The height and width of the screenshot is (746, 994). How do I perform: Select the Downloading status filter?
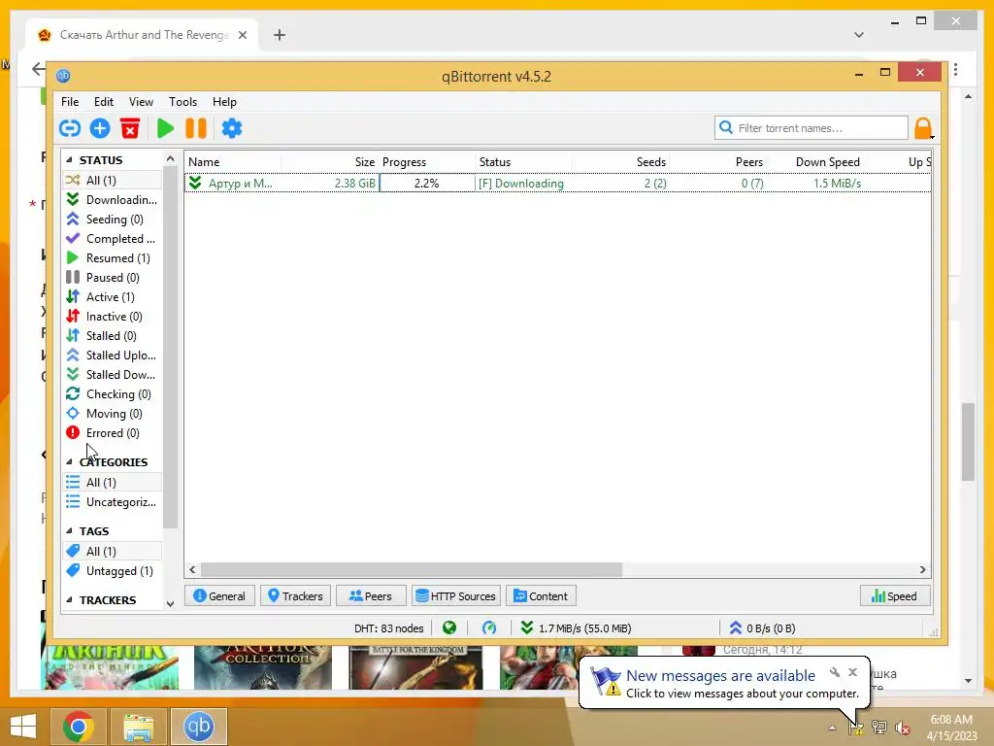click(x=113, y=200)
